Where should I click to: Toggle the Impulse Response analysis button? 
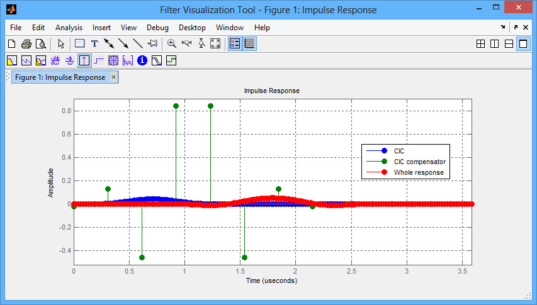[84, 61]
